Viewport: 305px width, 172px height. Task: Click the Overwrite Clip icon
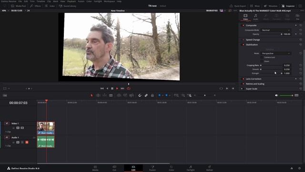125,96
